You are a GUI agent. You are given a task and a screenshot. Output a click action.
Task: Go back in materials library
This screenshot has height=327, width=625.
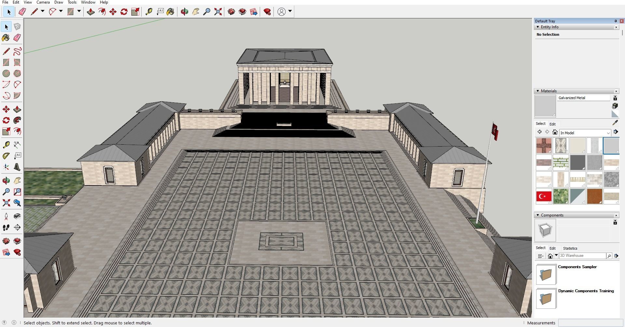[539, 132]
